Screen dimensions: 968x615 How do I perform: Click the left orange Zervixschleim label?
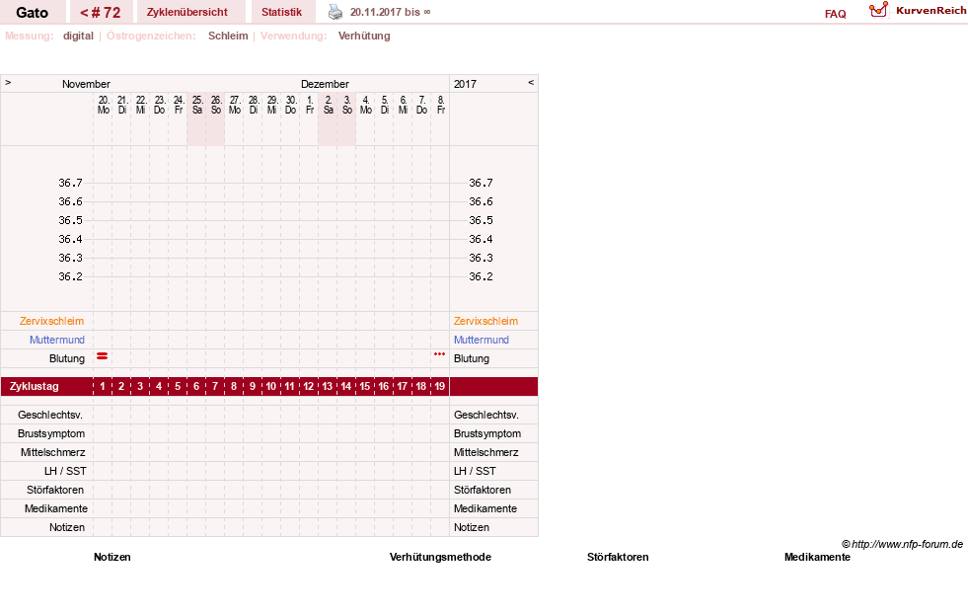click(x=52, y=321)
